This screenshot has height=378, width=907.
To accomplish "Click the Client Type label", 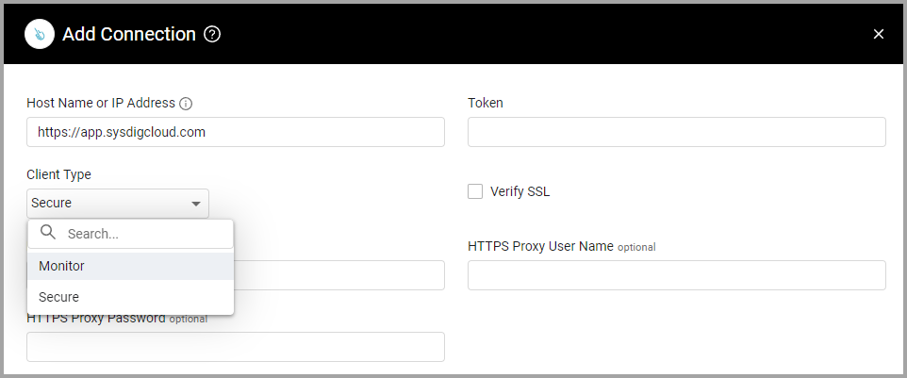I will 59,174.
